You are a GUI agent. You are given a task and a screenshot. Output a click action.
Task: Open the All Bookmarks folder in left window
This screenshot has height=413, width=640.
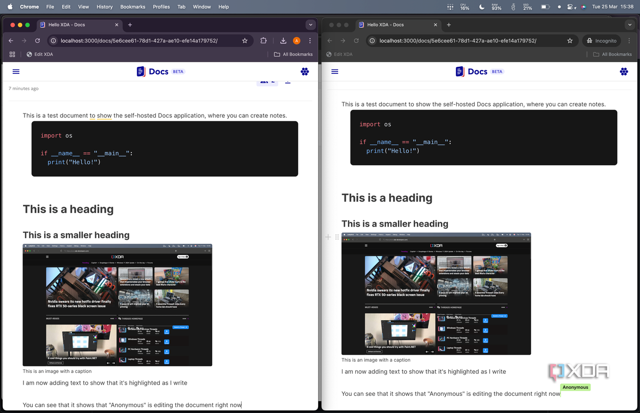293,54
